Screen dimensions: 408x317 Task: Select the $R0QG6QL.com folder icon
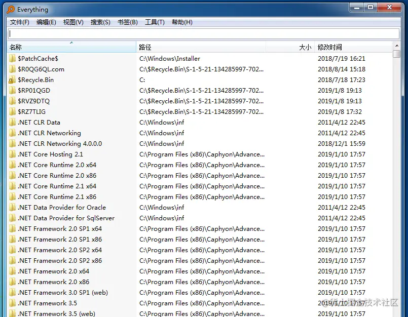click(12, 69)
